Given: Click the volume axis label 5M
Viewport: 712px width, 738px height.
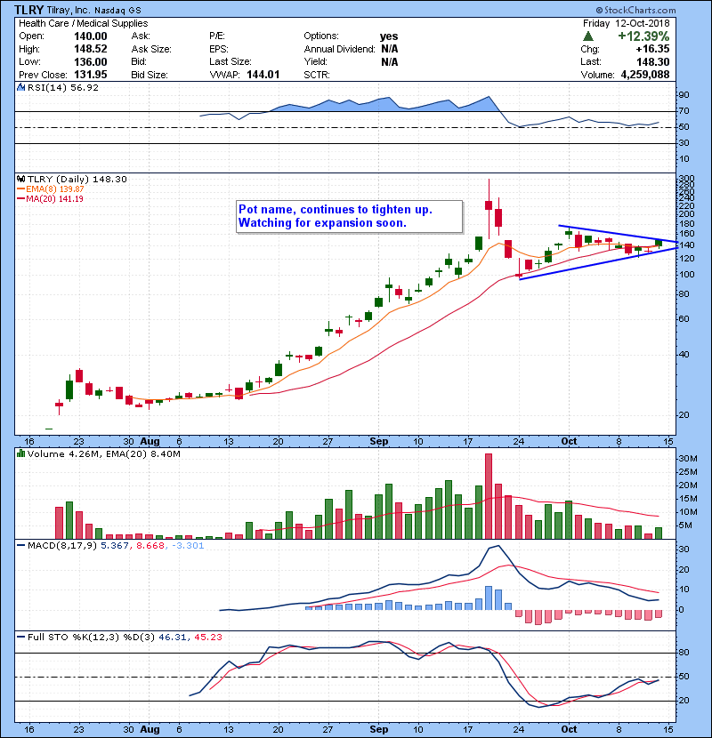Looking at the screenshot, I should tap(685, 525).
